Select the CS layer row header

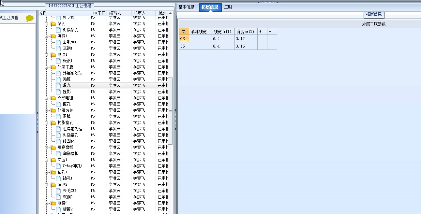pyautogui.click(x=184, y=39)
